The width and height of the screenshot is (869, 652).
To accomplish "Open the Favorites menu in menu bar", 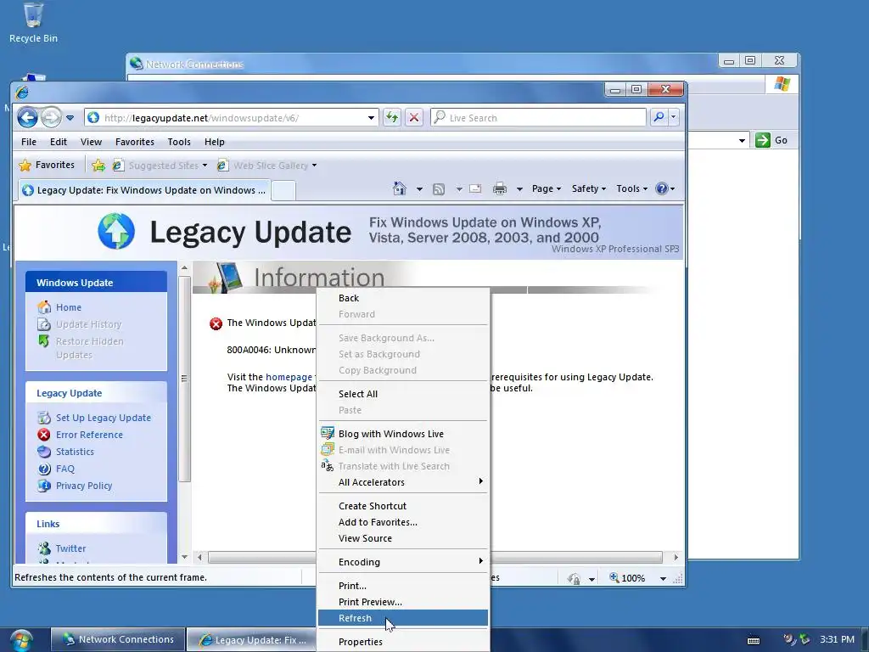I will [135, 142].
